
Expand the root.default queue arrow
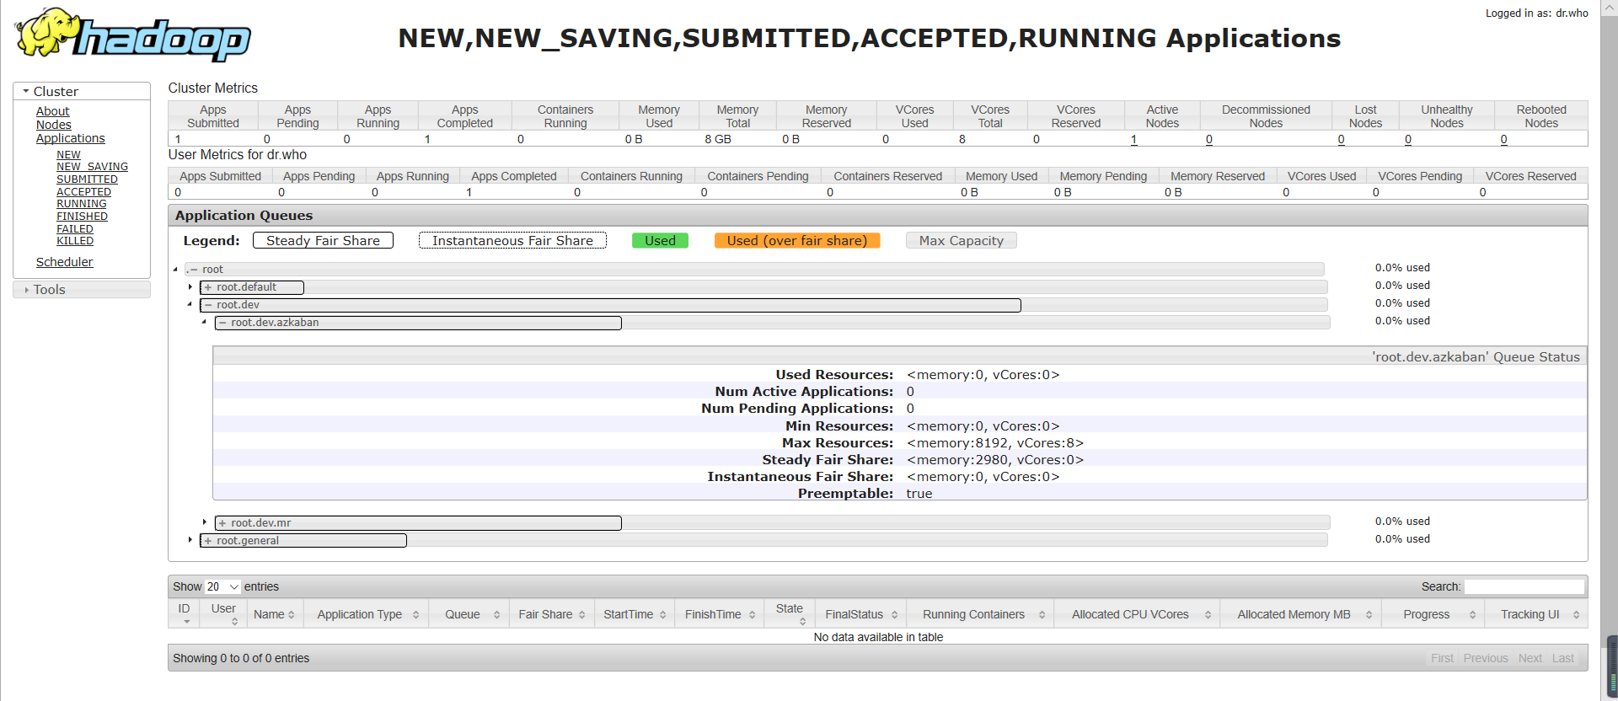[190, 287]
